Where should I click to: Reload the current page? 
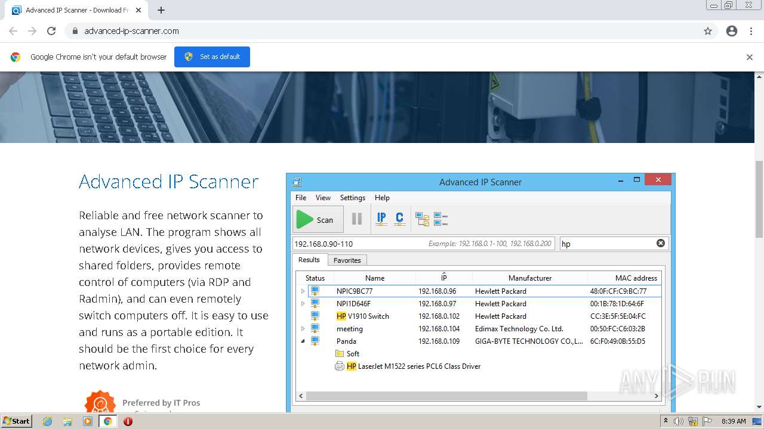[51, 31]
